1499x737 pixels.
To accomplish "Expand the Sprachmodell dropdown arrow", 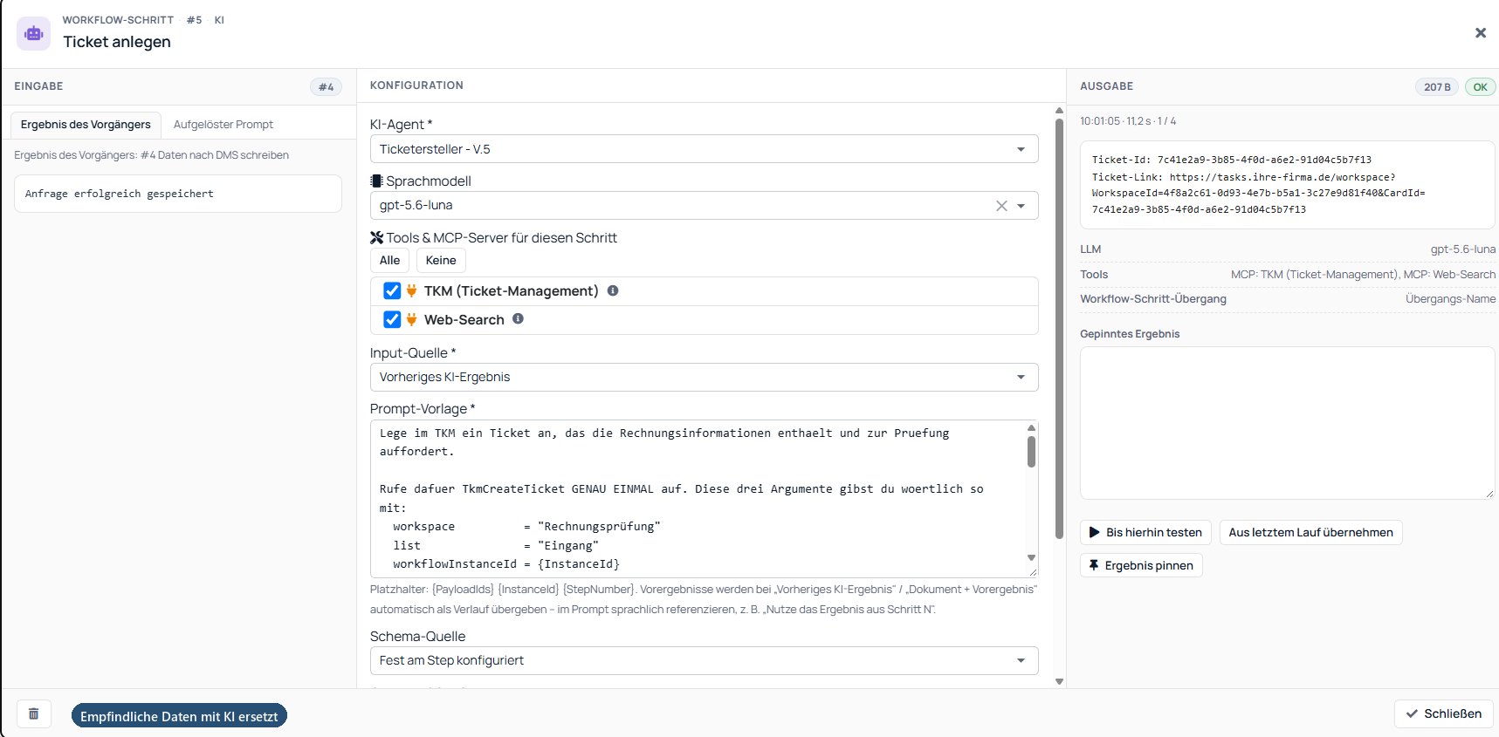I will [x=1021, y=206].
